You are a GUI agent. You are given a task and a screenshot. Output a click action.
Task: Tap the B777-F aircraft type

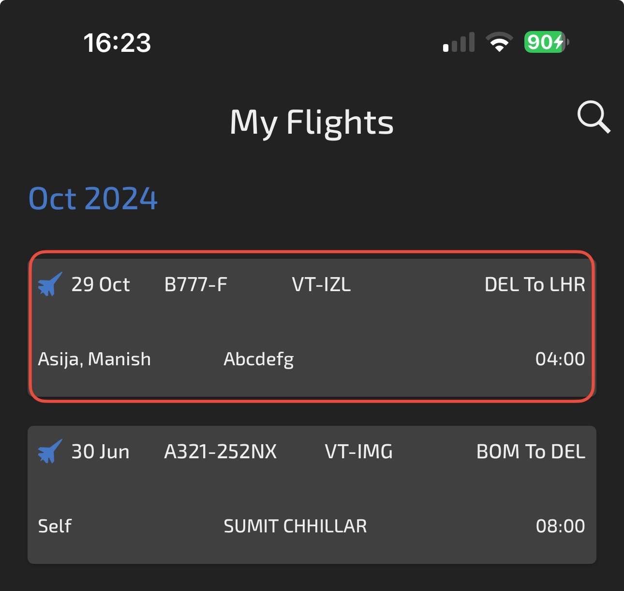(x=196, y=284)
